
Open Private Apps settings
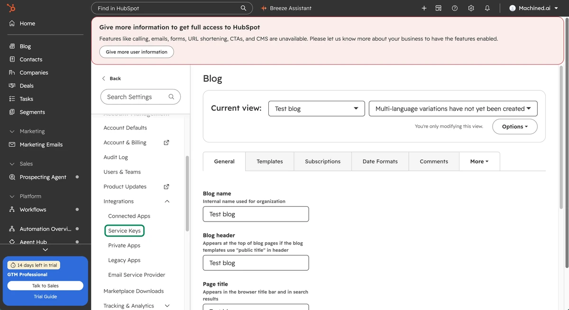tap(124, 246)
